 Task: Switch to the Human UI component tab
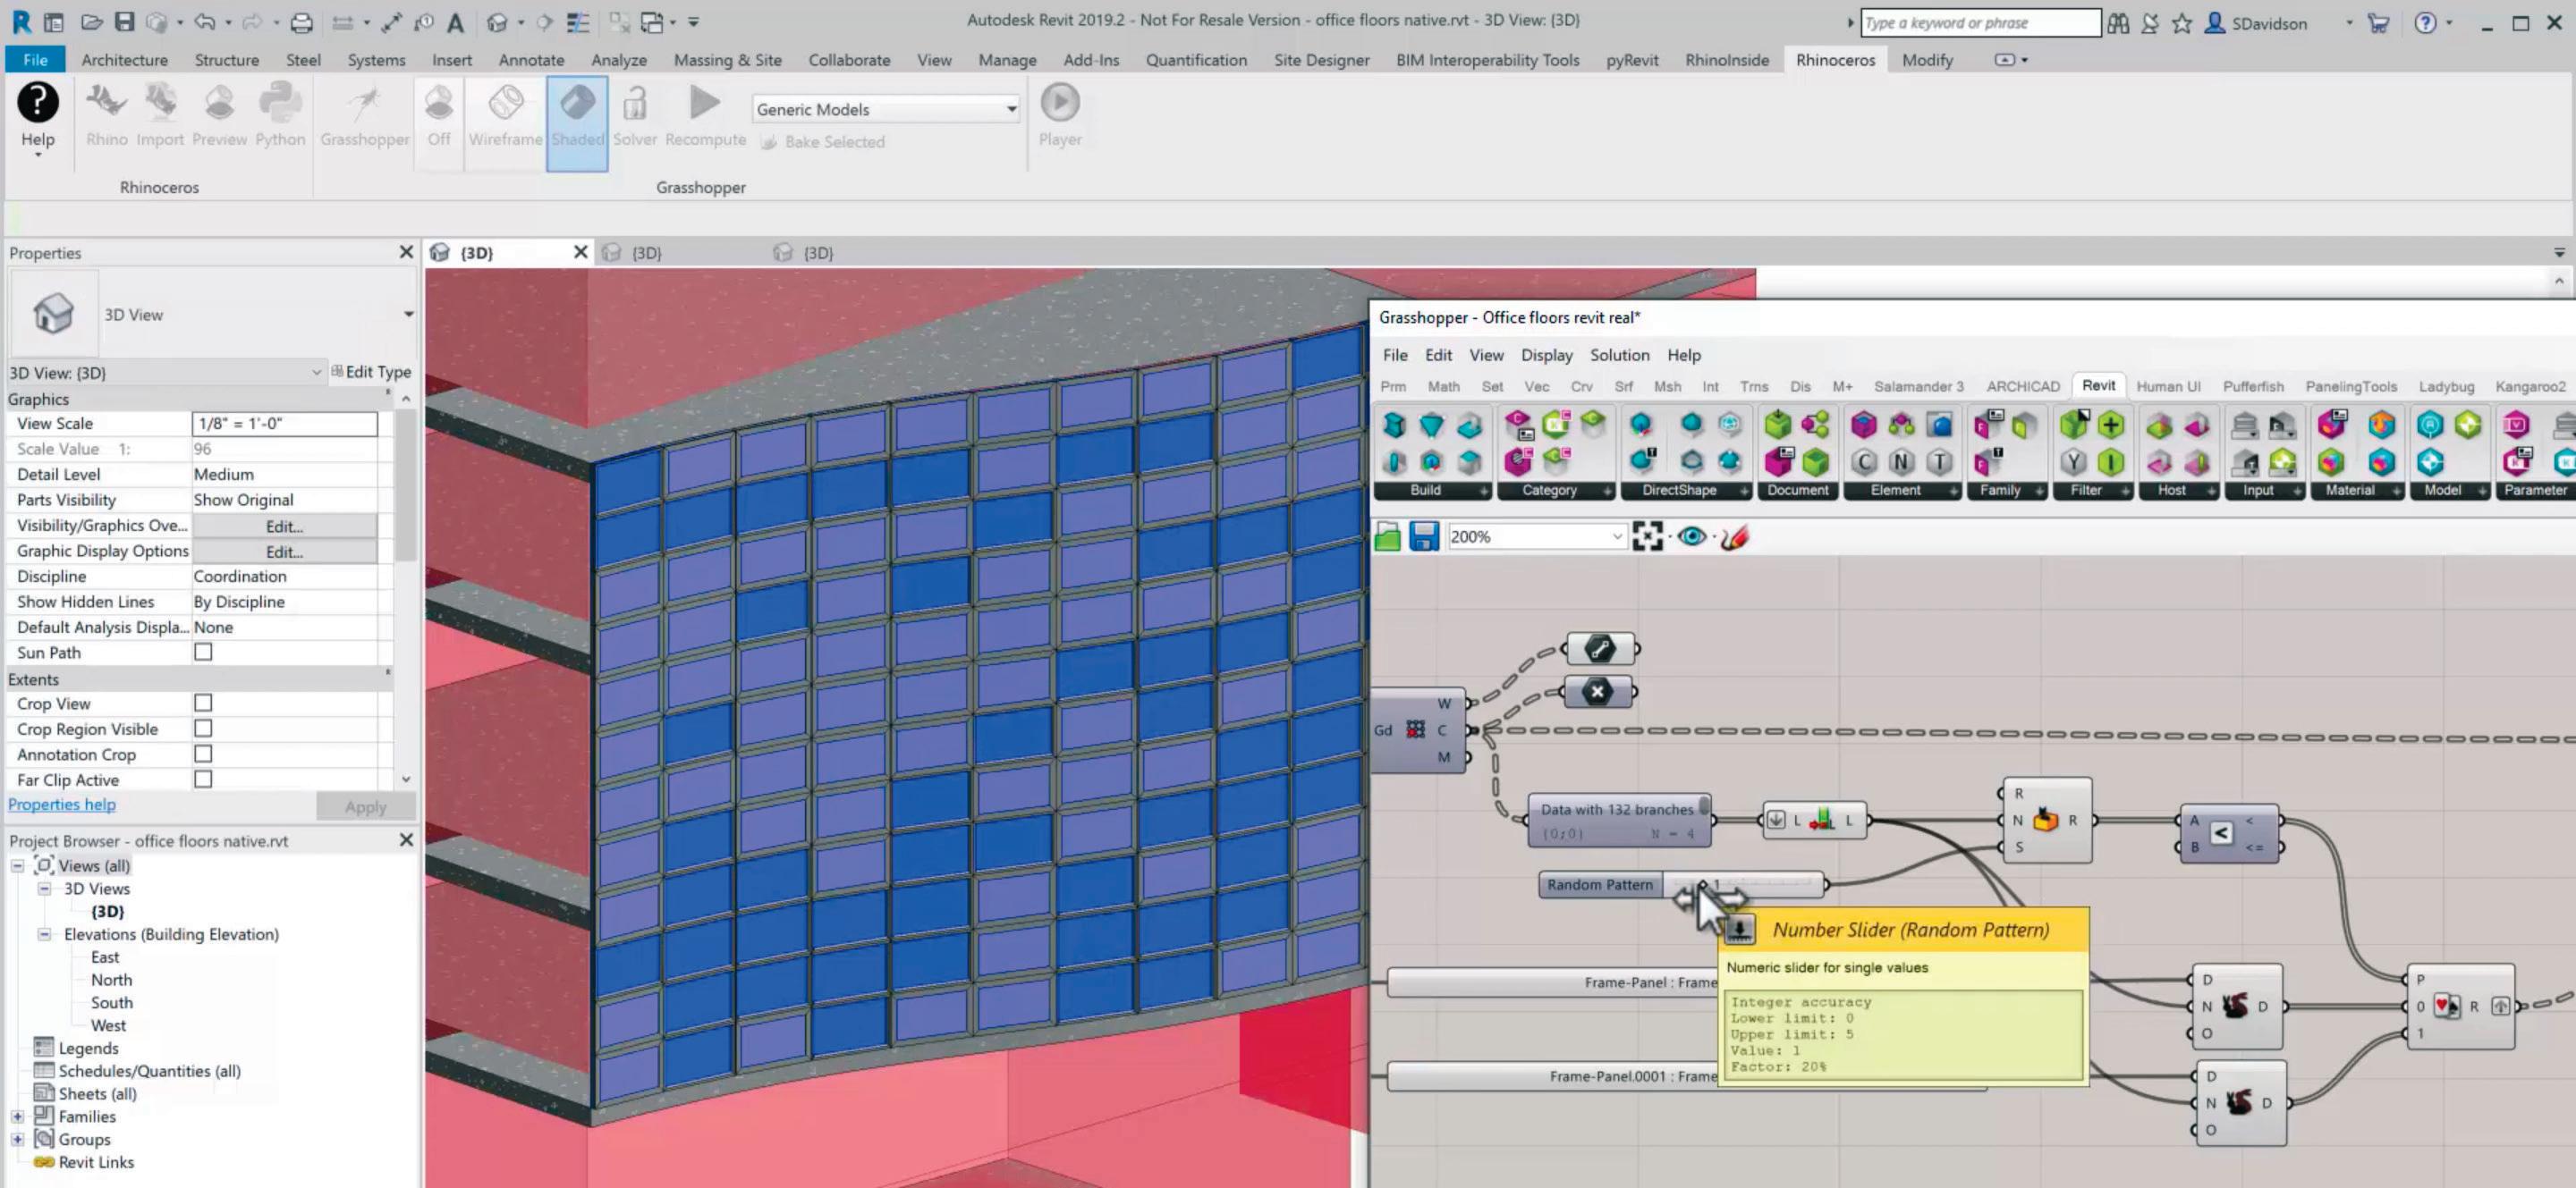point(2168,385)
